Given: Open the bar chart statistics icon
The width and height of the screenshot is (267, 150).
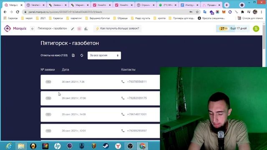Looking at the screenshot, I should (86, 29).
